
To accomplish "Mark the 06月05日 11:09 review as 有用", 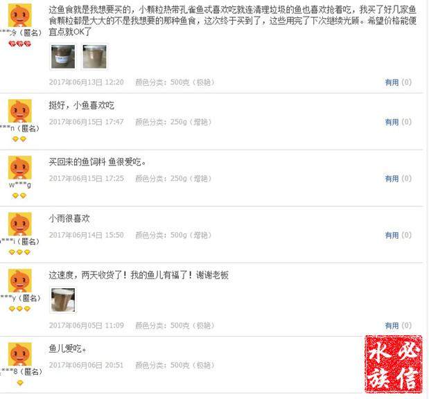I will tap(392, 326).
